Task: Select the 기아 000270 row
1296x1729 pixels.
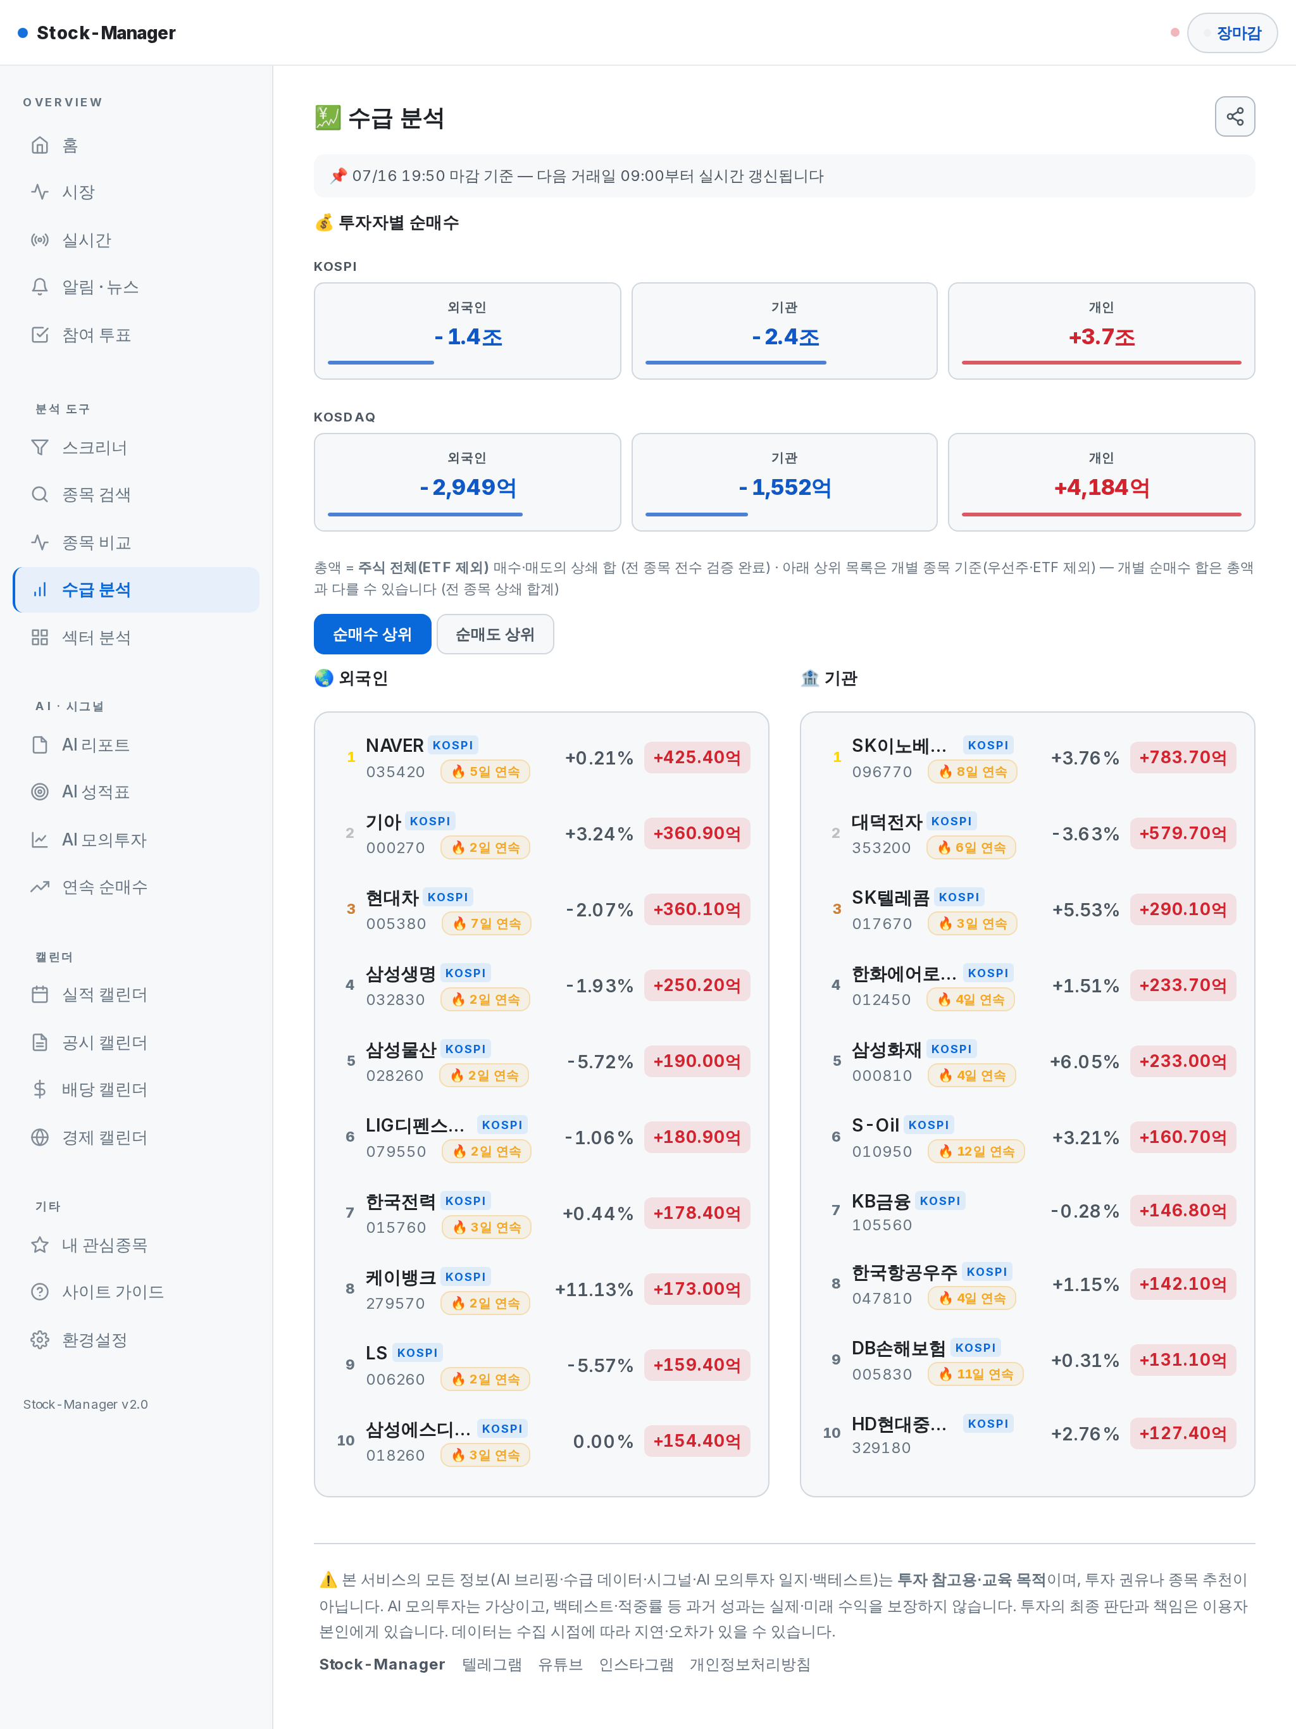Action: 542,833
